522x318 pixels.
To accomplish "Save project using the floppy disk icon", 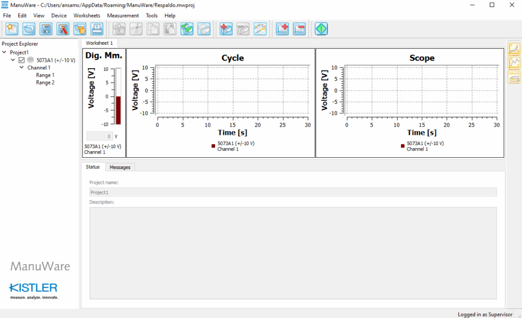I will 46,29.
